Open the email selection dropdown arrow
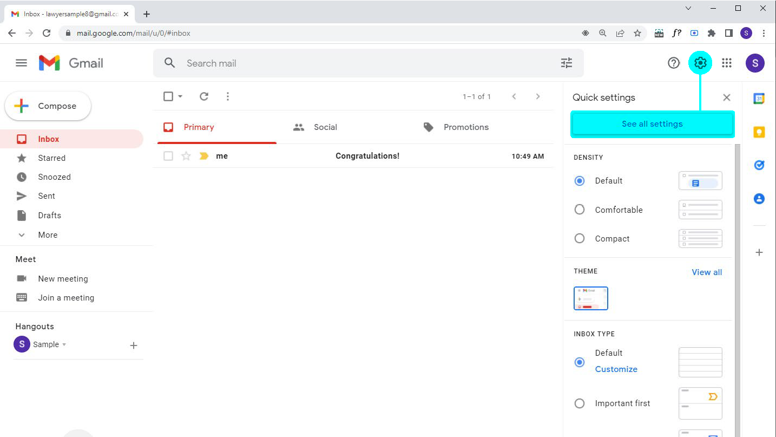 [179, 96]
